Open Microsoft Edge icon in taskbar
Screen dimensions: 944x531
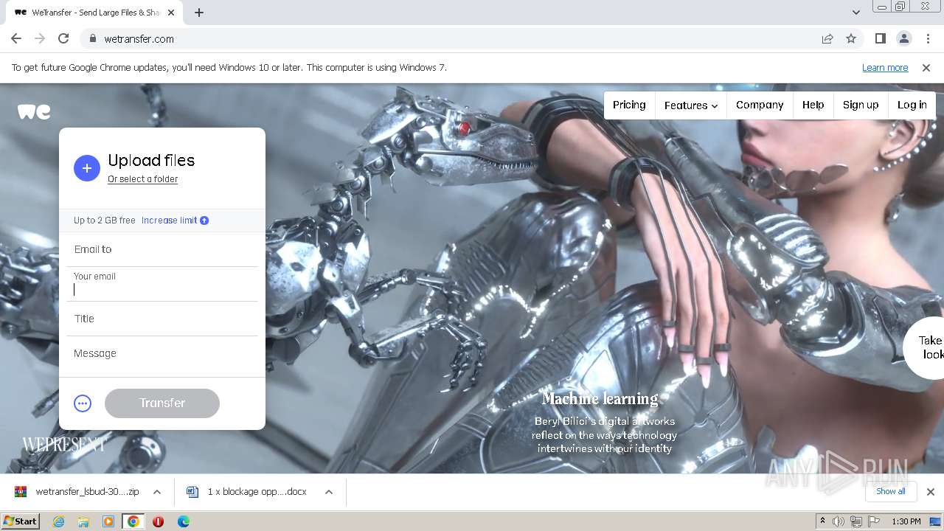tap(183, 521)
